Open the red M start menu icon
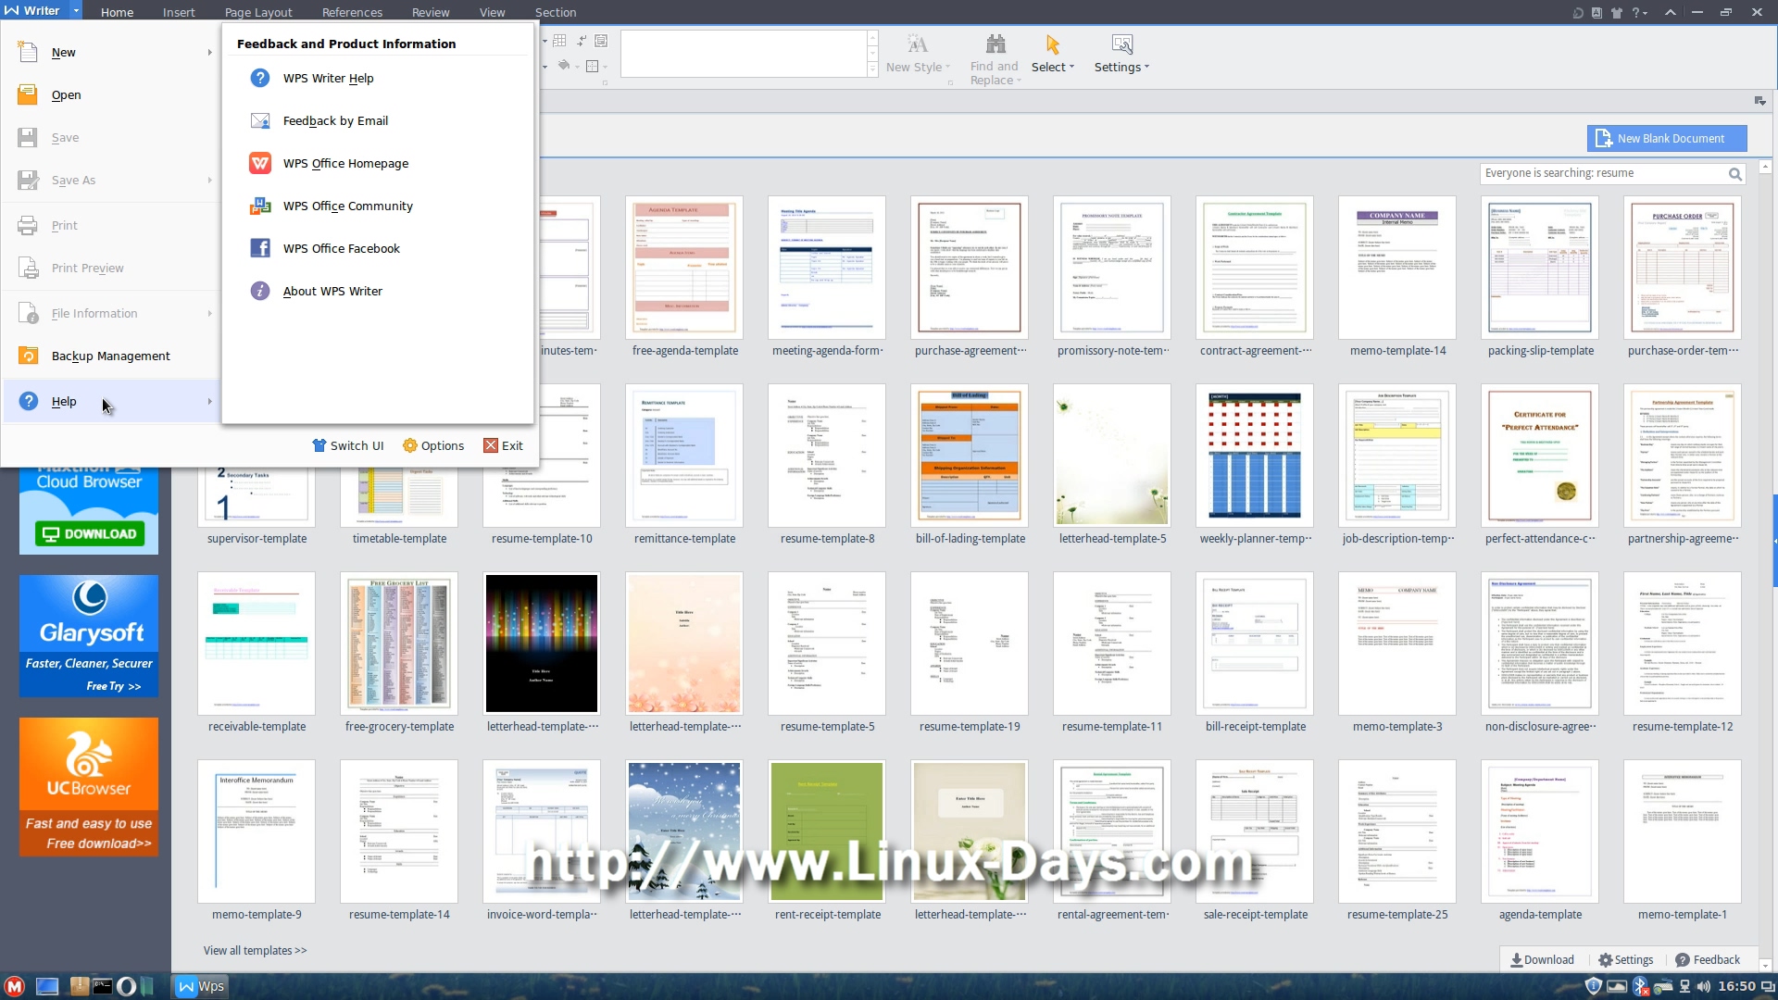Image resolution: width=1778 pixels, height=1000 pixels. (14, 986)
